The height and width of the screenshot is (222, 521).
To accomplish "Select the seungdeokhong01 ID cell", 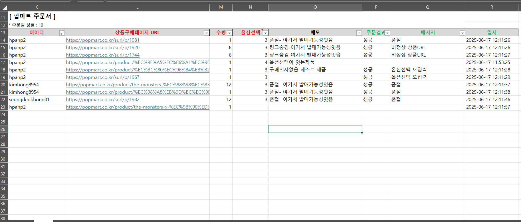I will [x=29, y=100].
